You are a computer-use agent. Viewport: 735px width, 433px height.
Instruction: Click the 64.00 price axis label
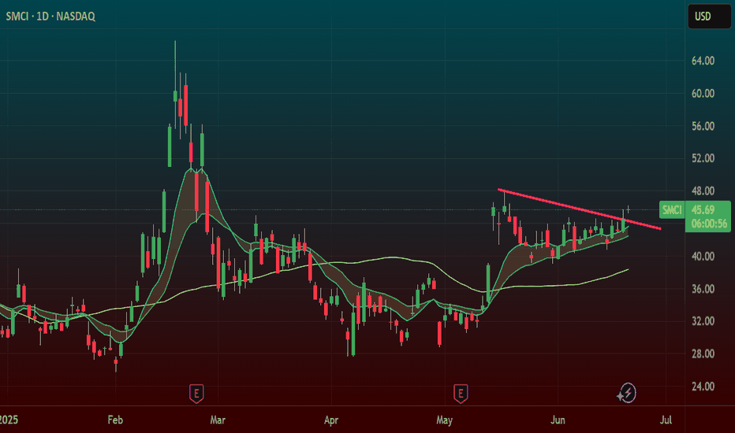[x=703, y=61]
